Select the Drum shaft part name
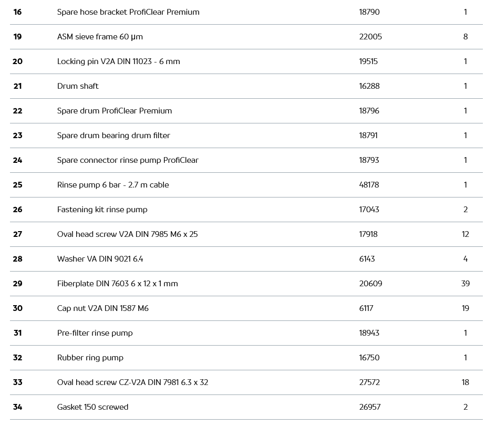 tap(78, 86)
